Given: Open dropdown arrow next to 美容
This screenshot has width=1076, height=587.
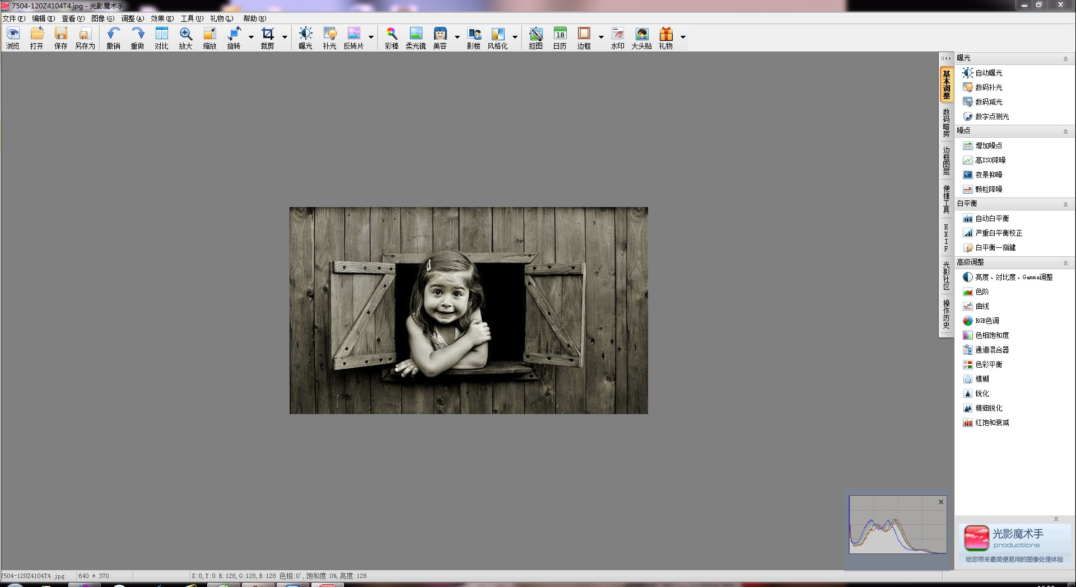Looking at the screenshot, I should tap(457, 37).
